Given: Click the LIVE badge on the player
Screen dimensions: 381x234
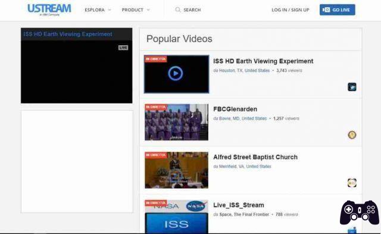Looking at the screenshot, I should 123,48.
